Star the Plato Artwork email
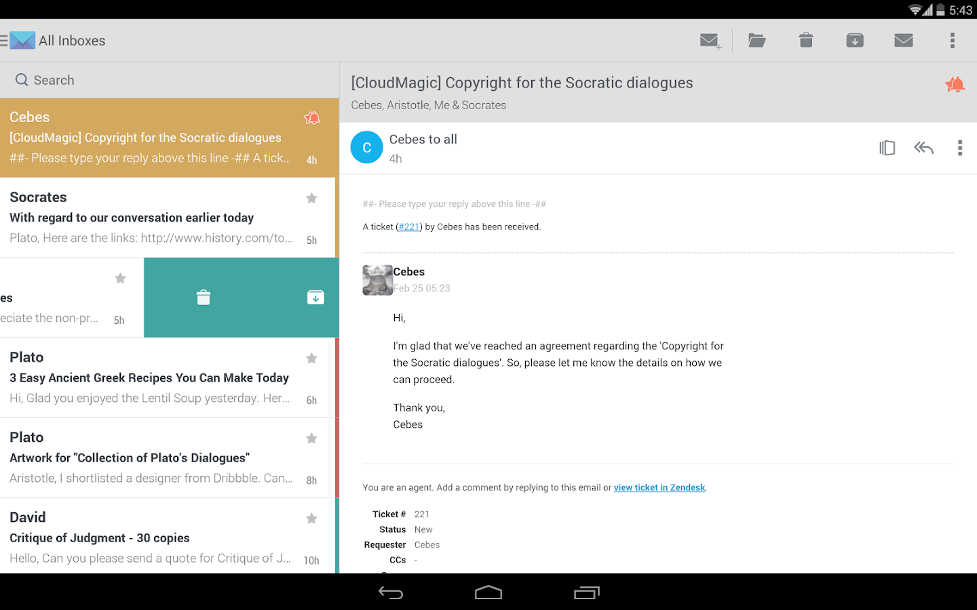Screen dimensions: 977x610 pos(311,438)
